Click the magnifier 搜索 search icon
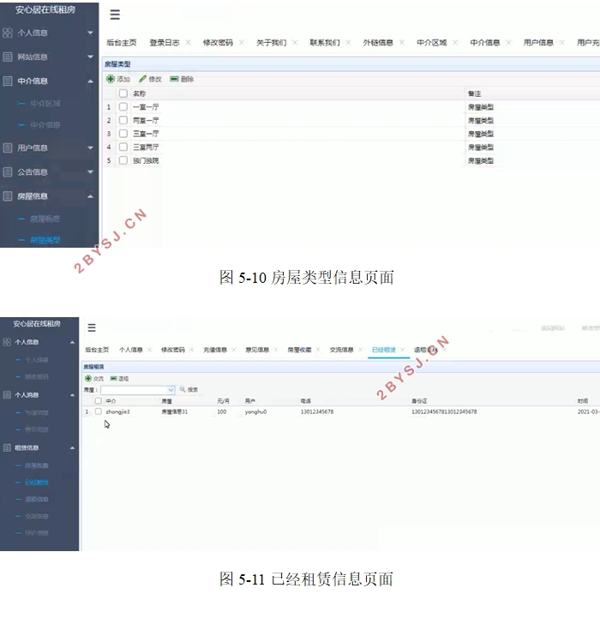The image size is (600, 624). pos(183,389)
